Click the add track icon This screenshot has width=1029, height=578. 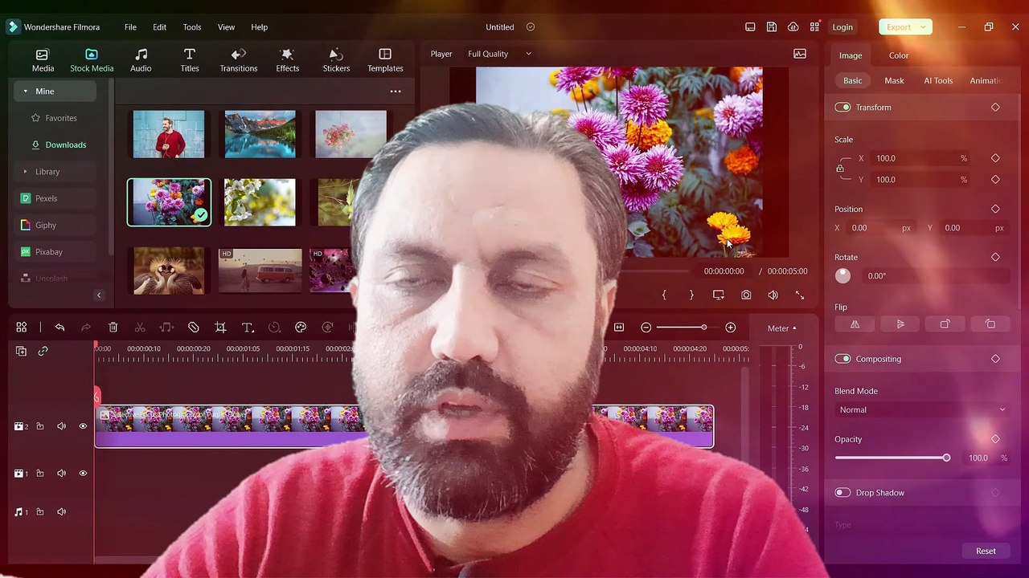[21, 351]
